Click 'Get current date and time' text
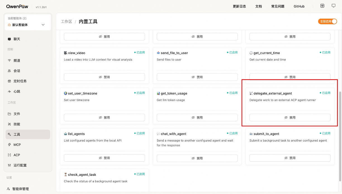The width and height of the screenshot is (342, 194). click(268, 60)
